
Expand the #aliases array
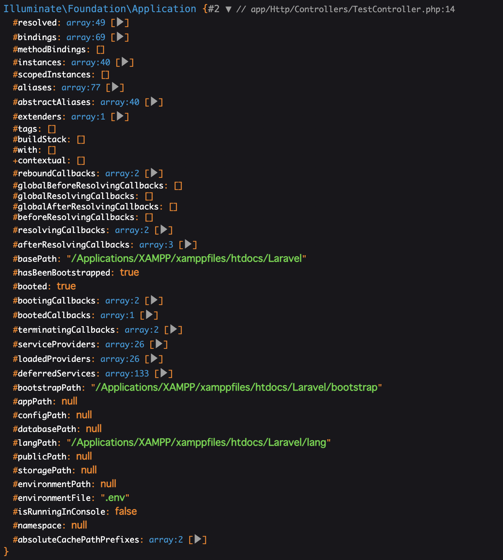point(115,87)
